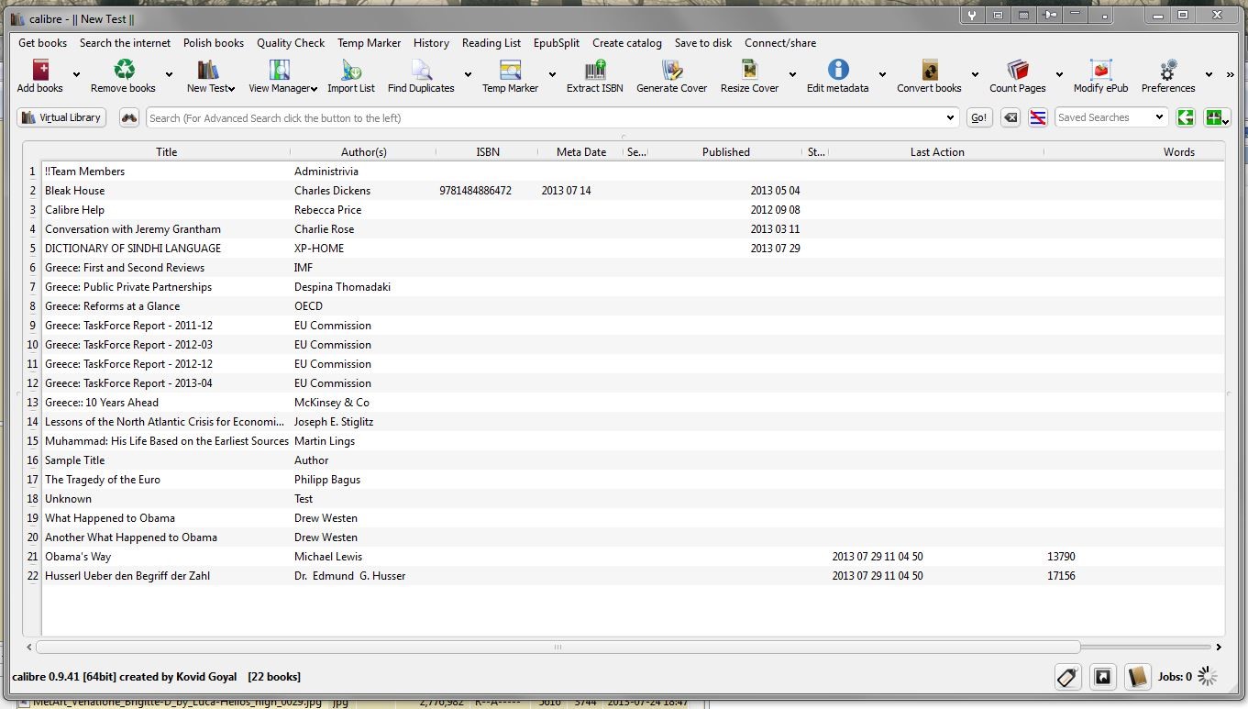Sort by the Published column header

click(725, 152)
